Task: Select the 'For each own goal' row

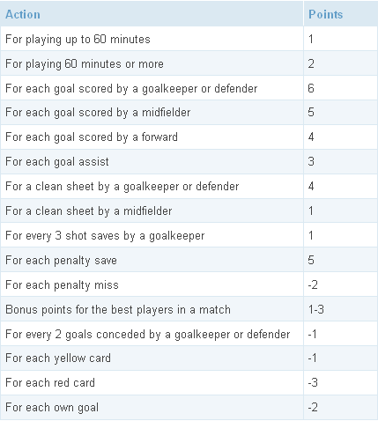Action: (x=189, y=408)
